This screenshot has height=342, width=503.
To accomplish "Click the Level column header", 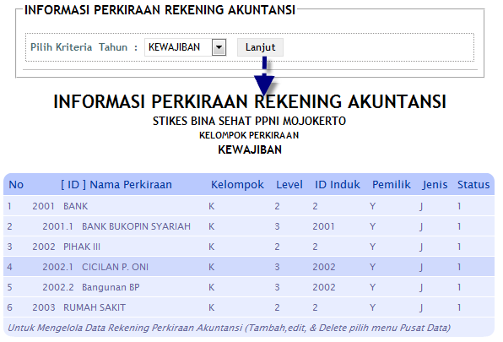I will pyautogui.click(x=289, y=184).
